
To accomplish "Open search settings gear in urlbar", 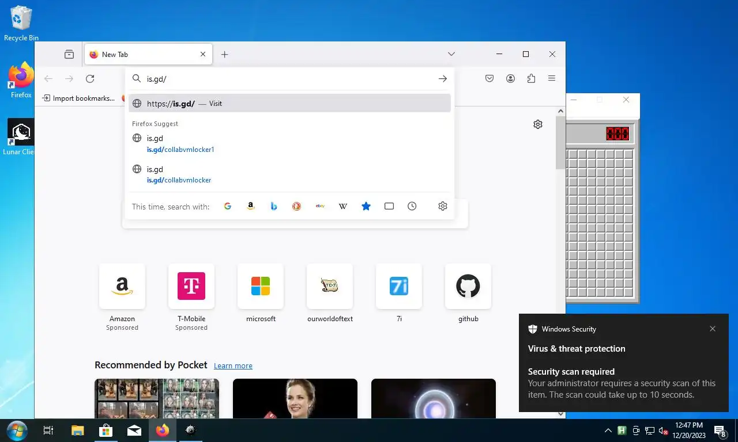I will coord(443,206).
